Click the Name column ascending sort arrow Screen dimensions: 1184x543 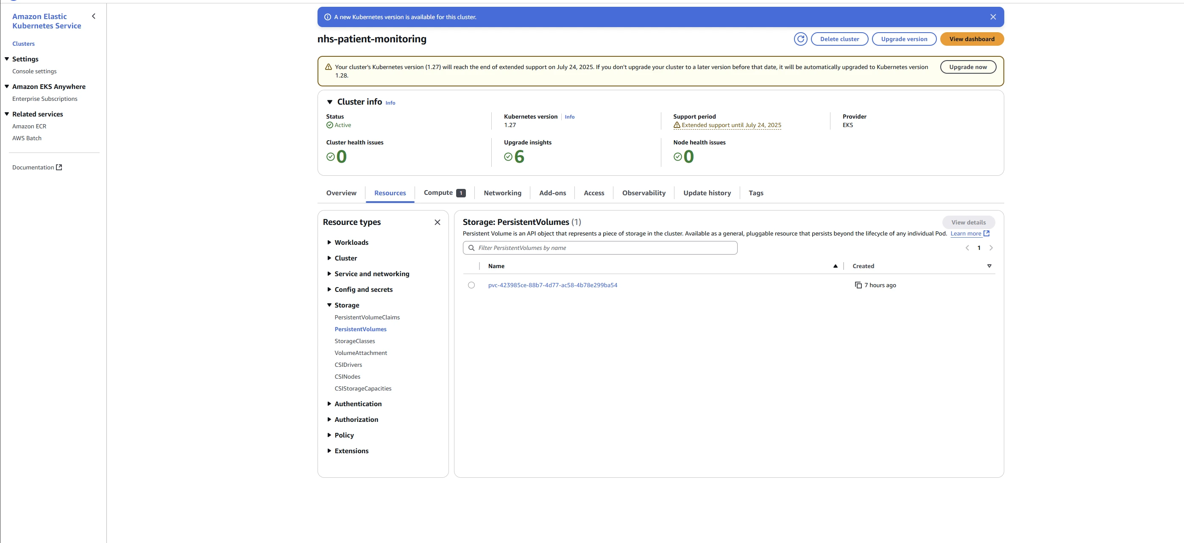point(835,266)
